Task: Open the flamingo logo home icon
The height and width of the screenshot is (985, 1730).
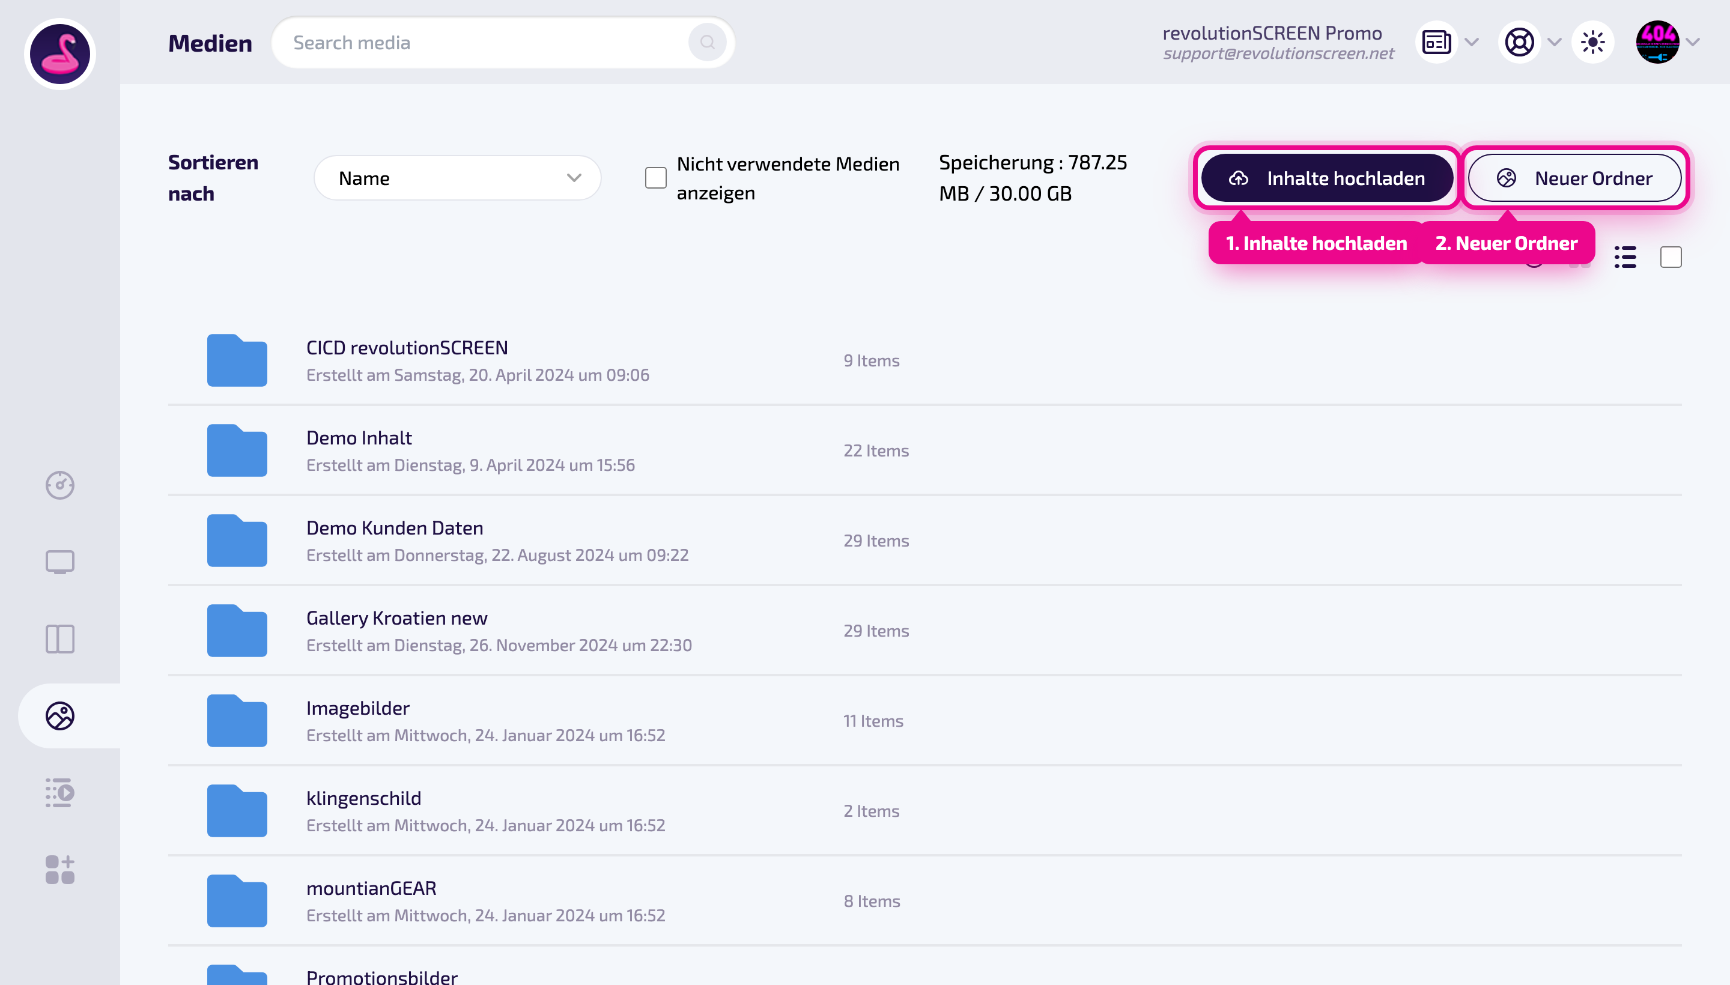Action: 59,53
